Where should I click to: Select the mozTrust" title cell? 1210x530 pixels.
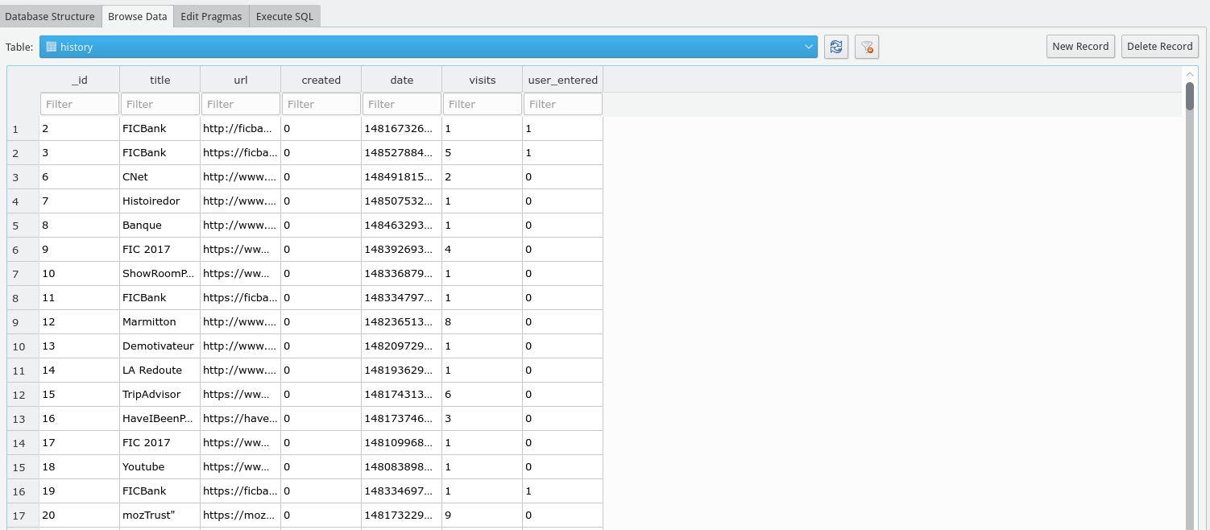[160, 516]
